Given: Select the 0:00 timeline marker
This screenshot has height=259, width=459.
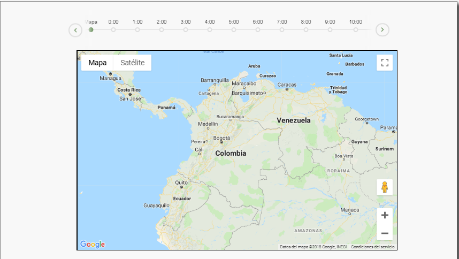Looking at the screenshot, I should tap(113, 29).
